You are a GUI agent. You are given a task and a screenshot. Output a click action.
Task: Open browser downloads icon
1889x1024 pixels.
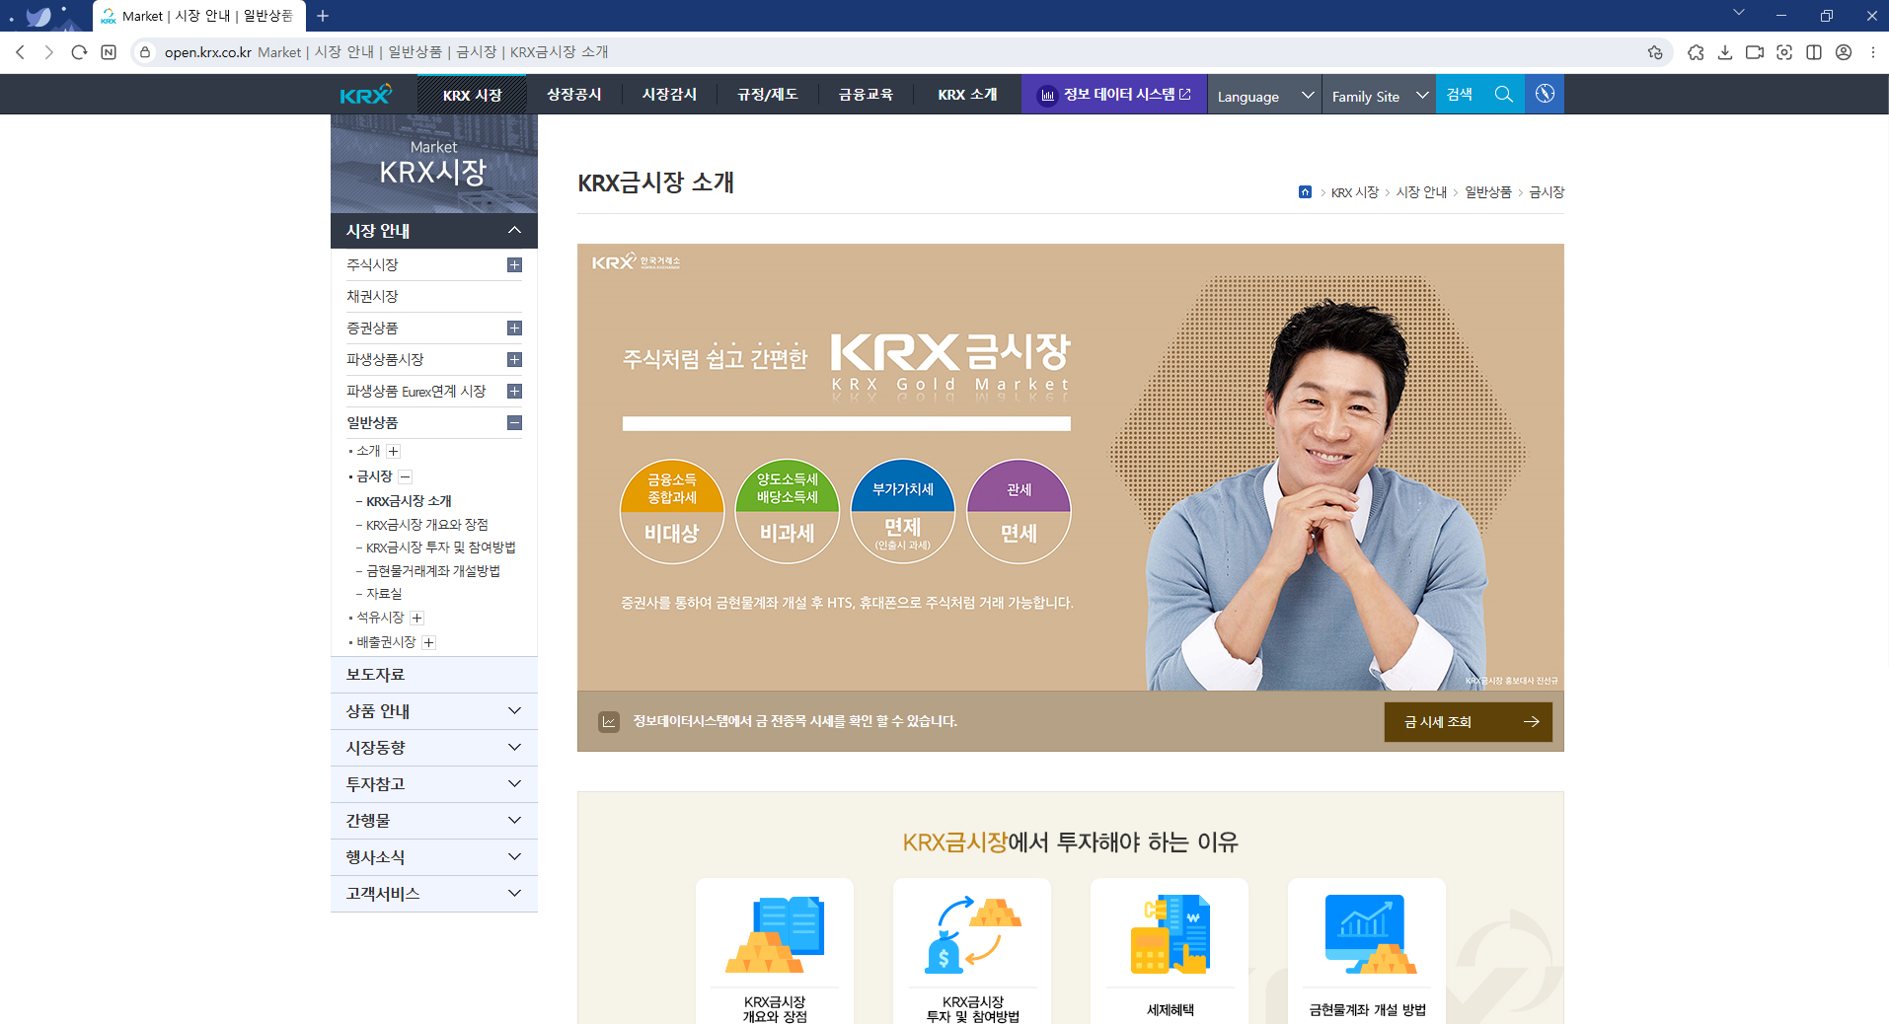pyautogui.click(x=1725, y=52)
